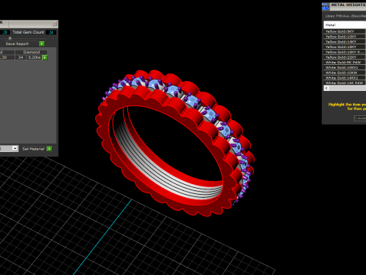The width and height of the screenshot is (366, 275).
Task: Click the Diamond column header in report table
Action: [x=31, y=52]
